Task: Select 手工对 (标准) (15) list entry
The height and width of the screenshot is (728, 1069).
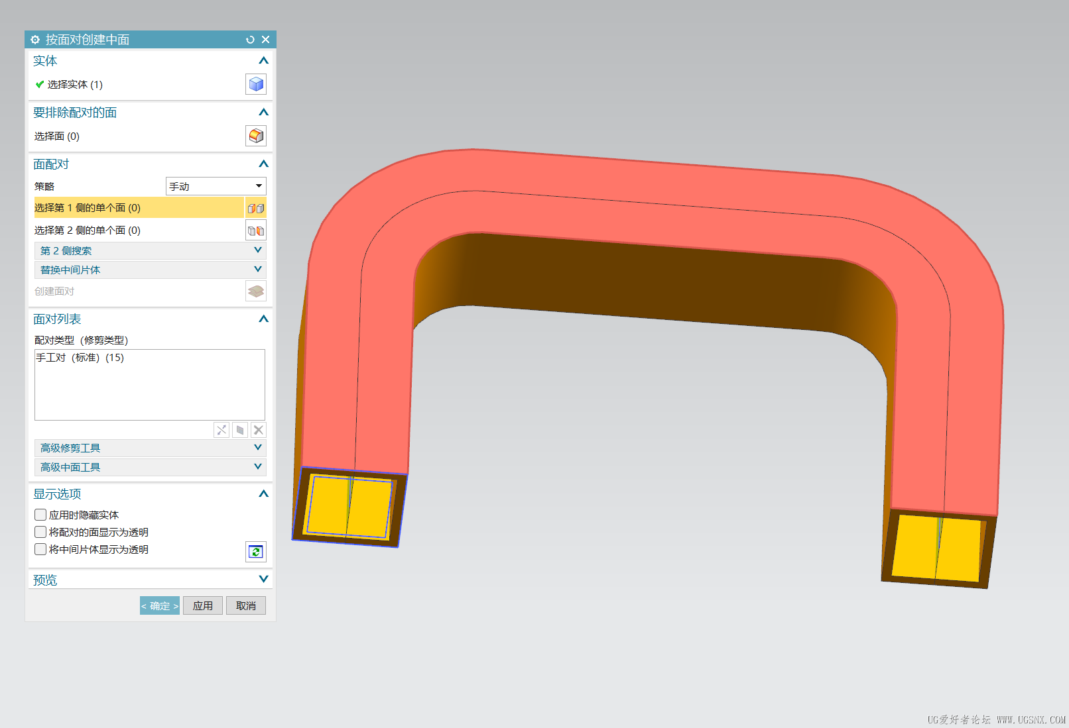Action: click(x=80, y=358)
